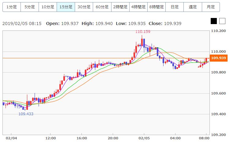
Task: Click the 110.200 axis price label
Action: coord(218,31)
